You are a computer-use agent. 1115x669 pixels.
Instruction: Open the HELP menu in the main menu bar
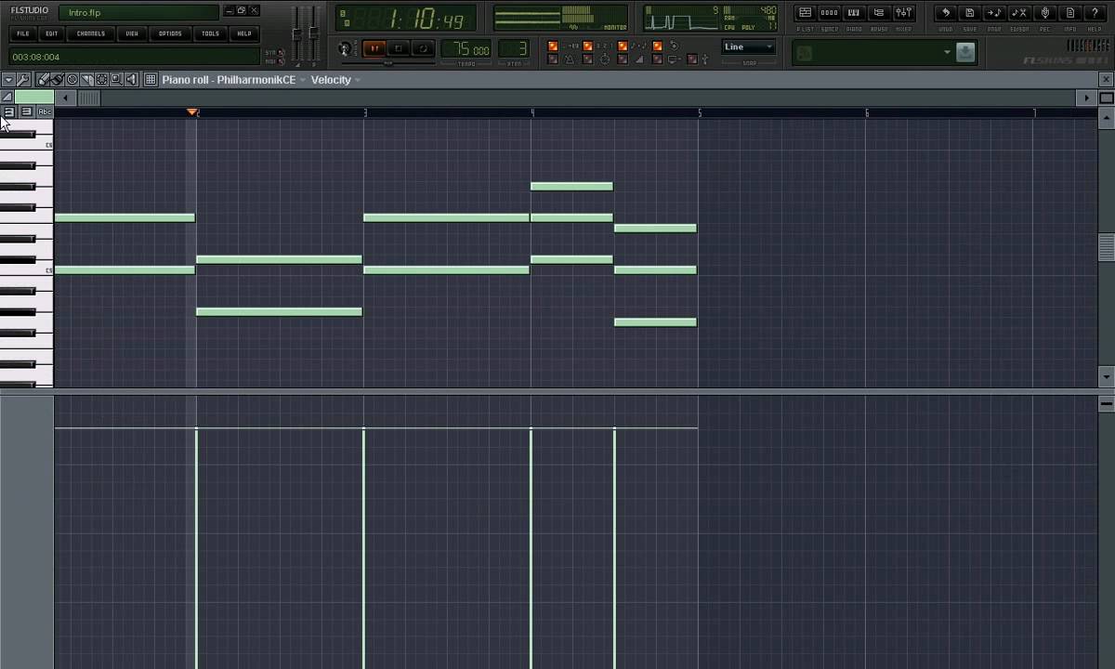(x=244, y=33)
